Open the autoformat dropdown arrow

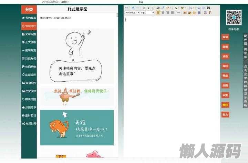point(170,8)
